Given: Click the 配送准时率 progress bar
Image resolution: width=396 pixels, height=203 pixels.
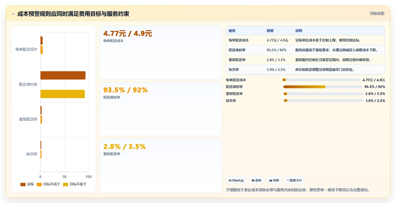Looking at the screenshot, I should point(323,87).
